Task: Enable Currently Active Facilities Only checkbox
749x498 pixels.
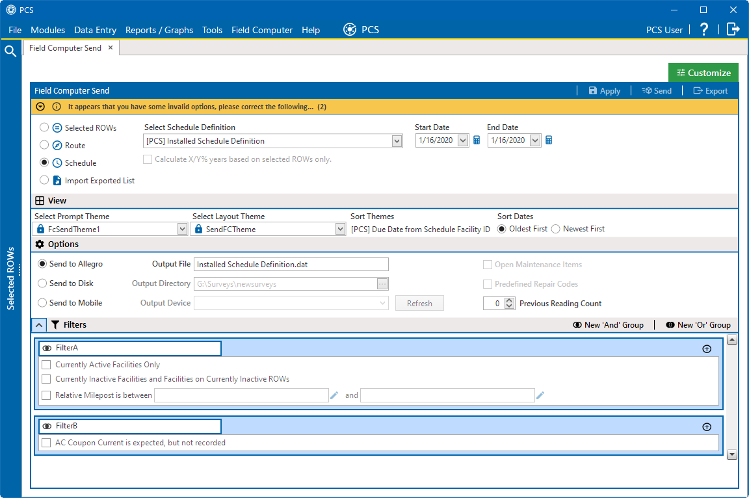Action: point(46,365)
